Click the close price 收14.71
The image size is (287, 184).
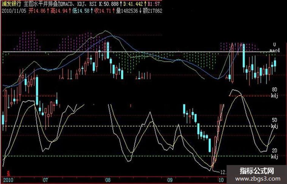[103, 11]
